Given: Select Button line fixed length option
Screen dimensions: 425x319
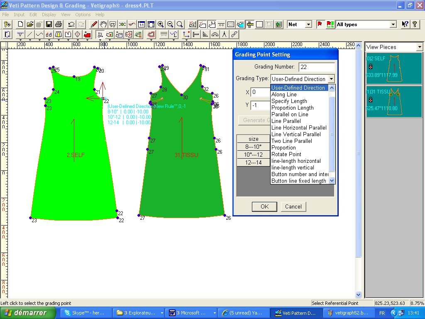Looking at the screenshot, I should click(300, 181).
